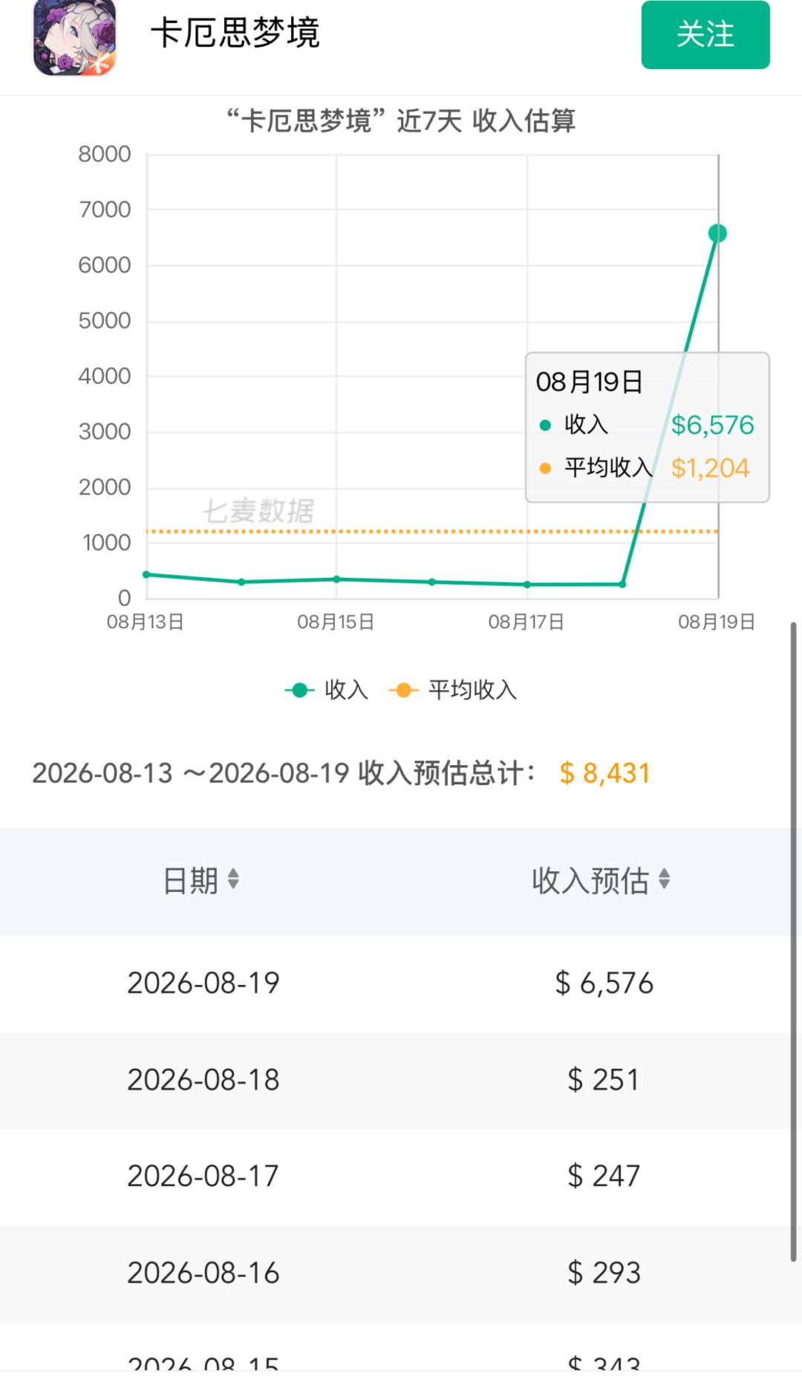Select the 08月15日 data point on chart
Image resolution: width=802 pixels, height=1386 pixels.
[336, 579]
